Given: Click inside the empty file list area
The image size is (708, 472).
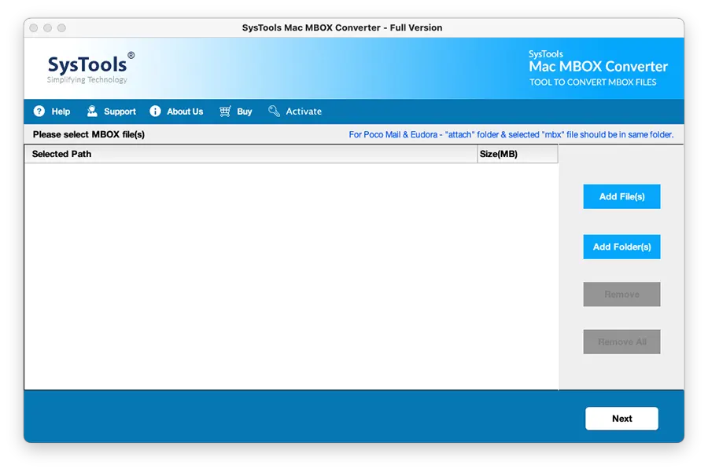Looking at the screenshot, I should [x=291, y=275].
